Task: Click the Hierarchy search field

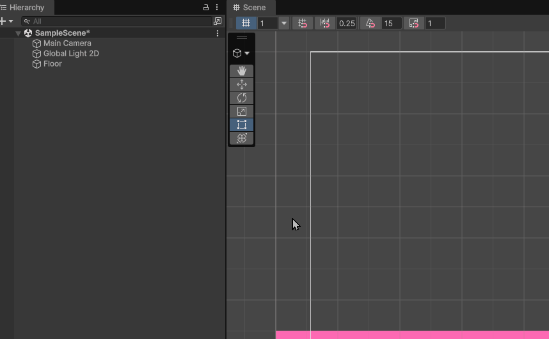Action: [117, 21]
